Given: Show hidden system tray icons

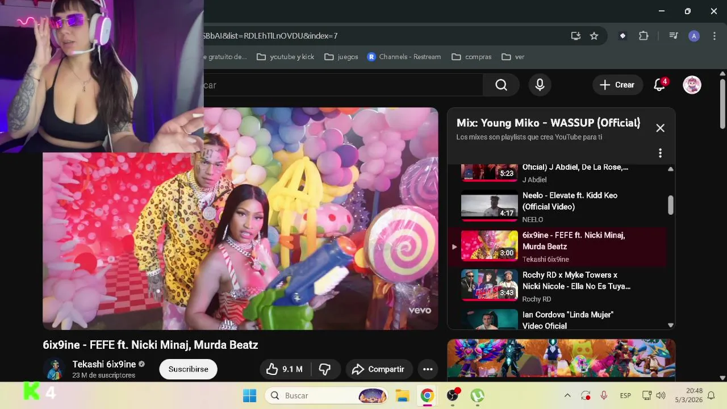Looking at the screenshot, I should pyautogui.click(x=567, y=395).
